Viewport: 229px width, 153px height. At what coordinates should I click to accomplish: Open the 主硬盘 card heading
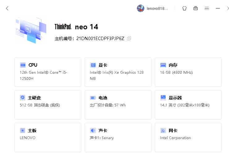[x=34, y=98]
